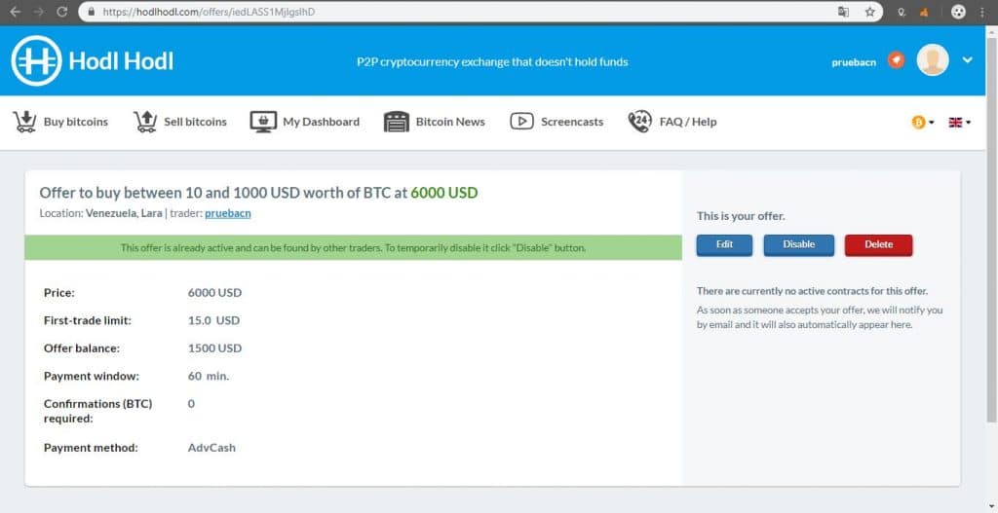Click 'This is your offer.' text
Viewport: 998px width, 513px height.
point(741,216)
